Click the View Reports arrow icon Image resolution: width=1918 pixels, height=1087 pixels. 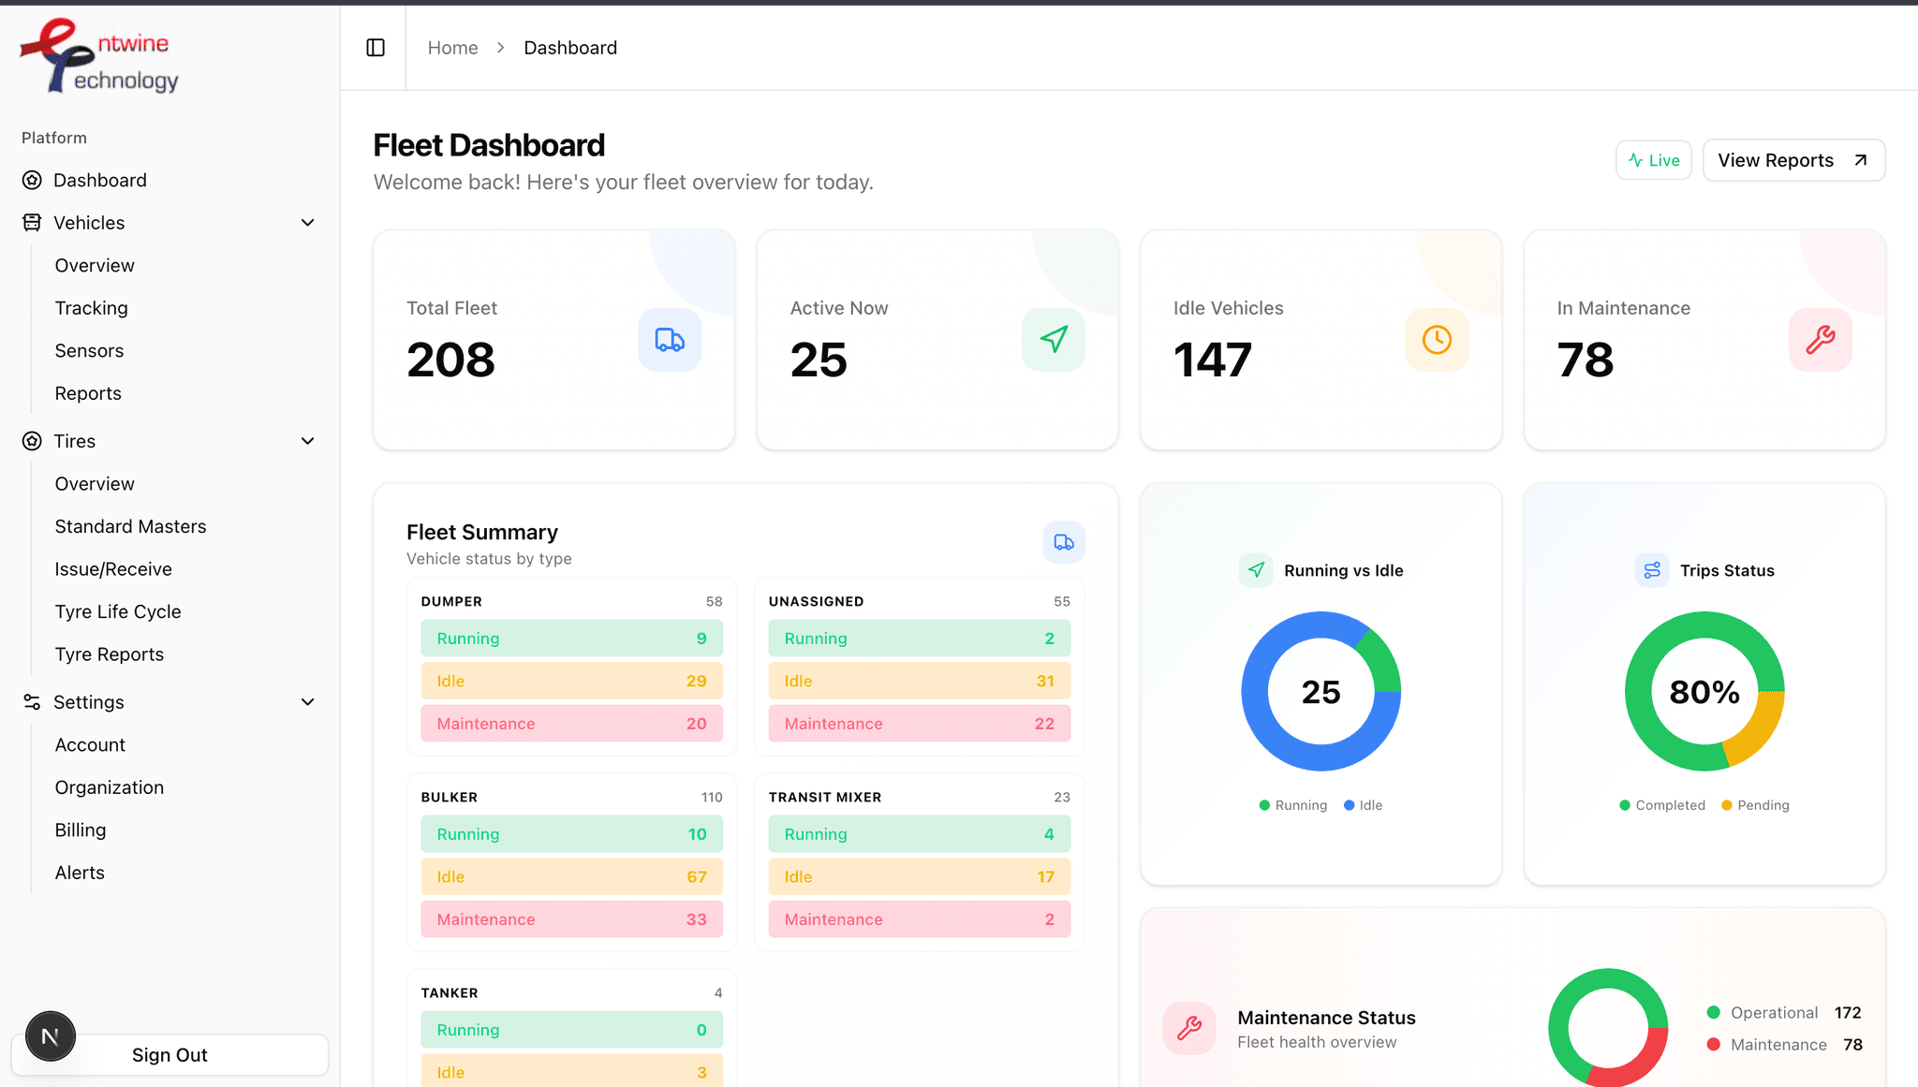click(x=1861, y=160)
